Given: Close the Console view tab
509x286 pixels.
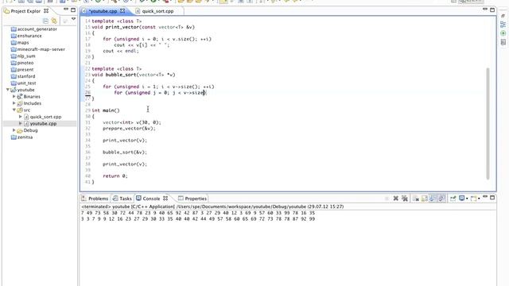Looking at the screenshot, I should [x=165, y=198].
